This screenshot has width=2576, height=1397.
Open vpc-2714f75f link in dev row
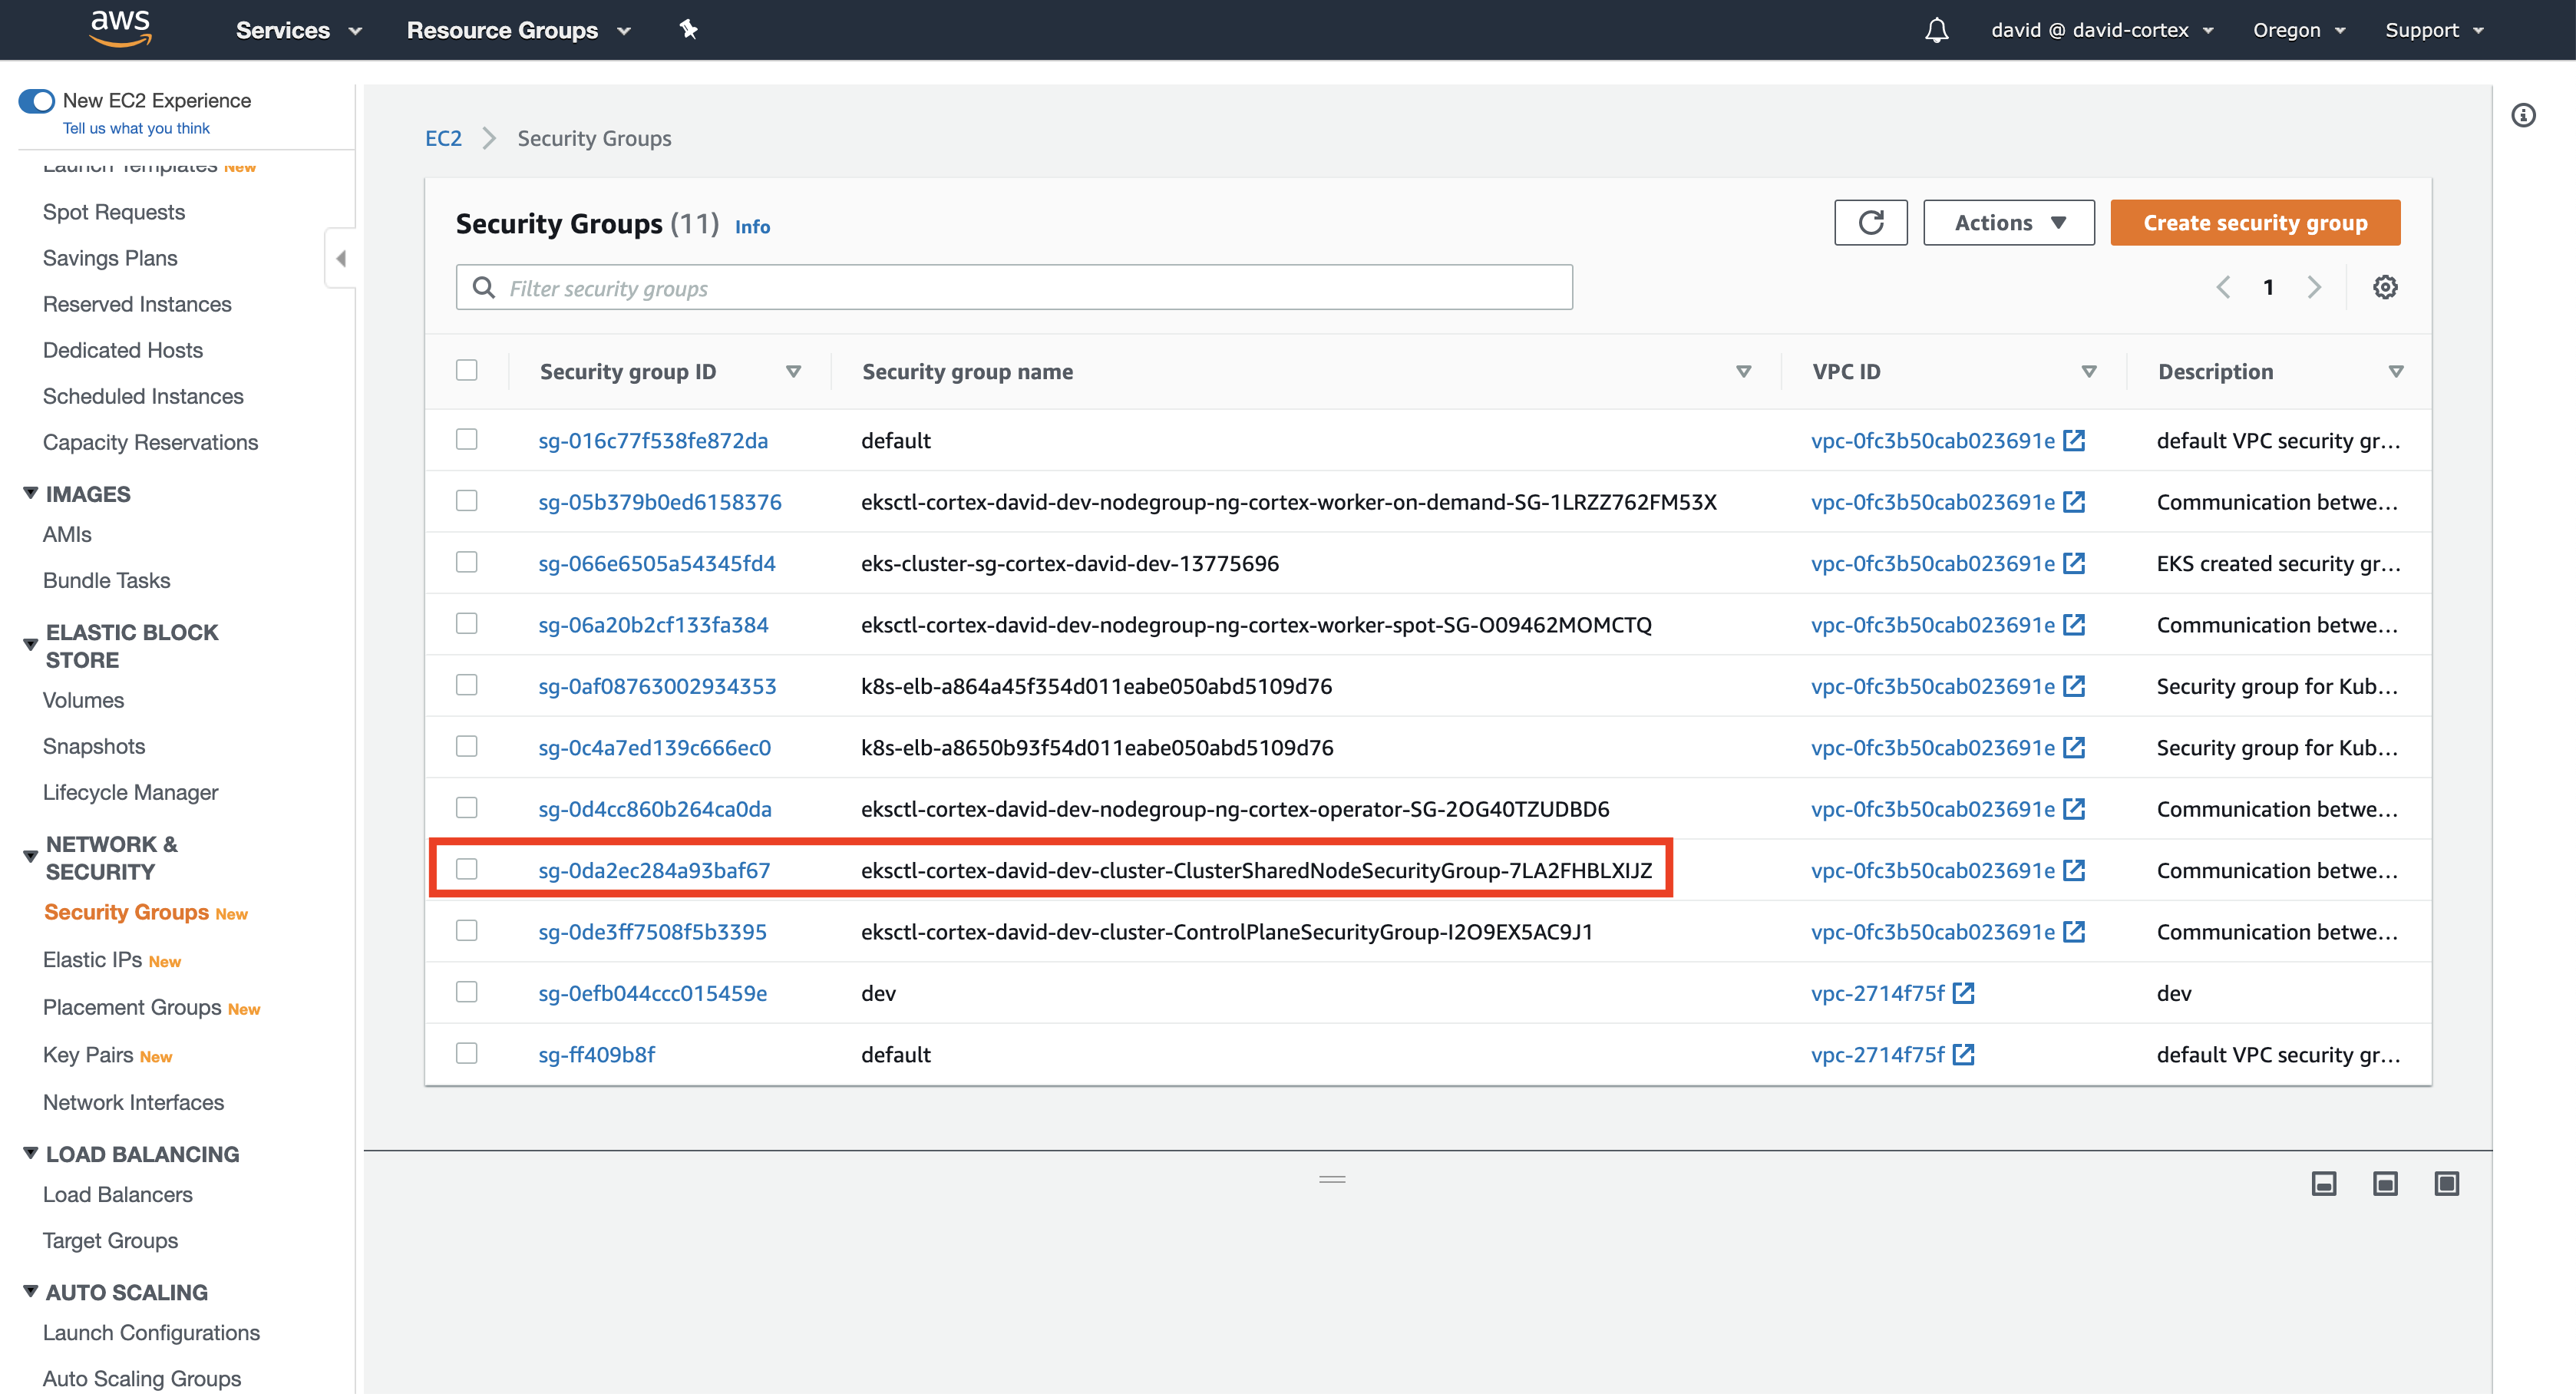[1877, 993]
